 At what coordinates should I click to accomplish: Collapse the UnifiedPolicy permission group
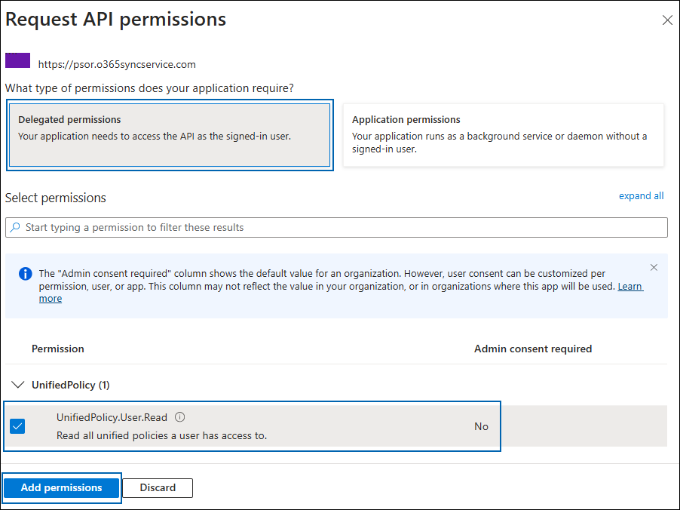pos(17,385)
